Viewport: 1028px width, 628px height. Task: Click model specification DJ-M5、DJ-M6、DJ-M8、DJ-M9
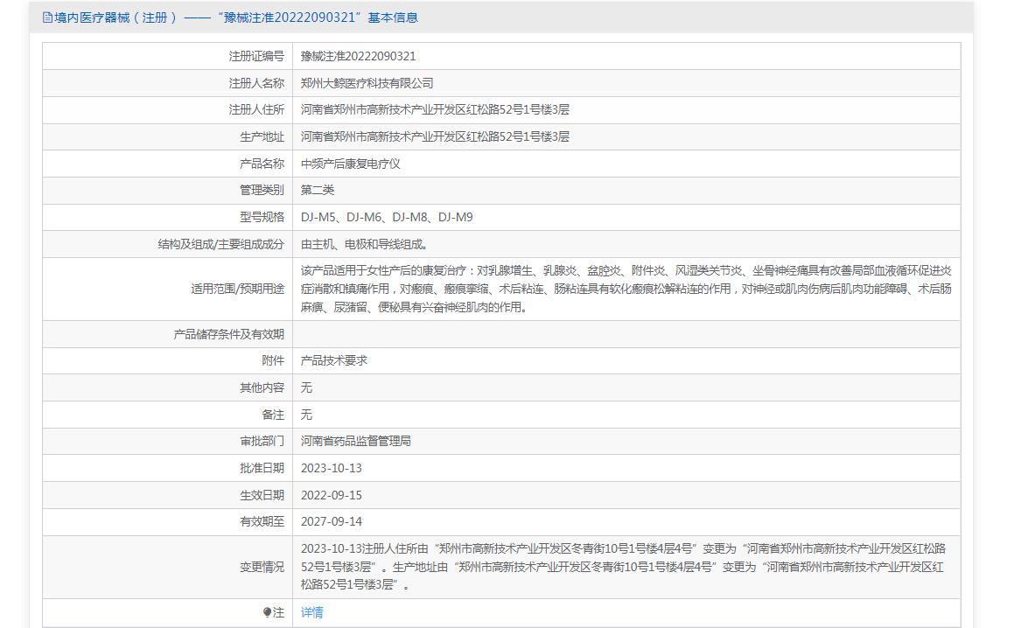click(386, 218)
